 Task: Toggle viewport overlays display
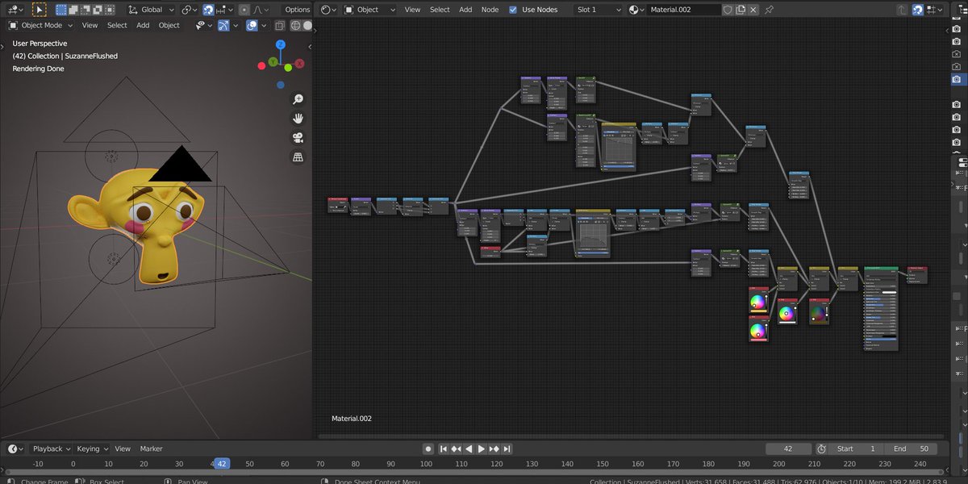pos(252,25)
